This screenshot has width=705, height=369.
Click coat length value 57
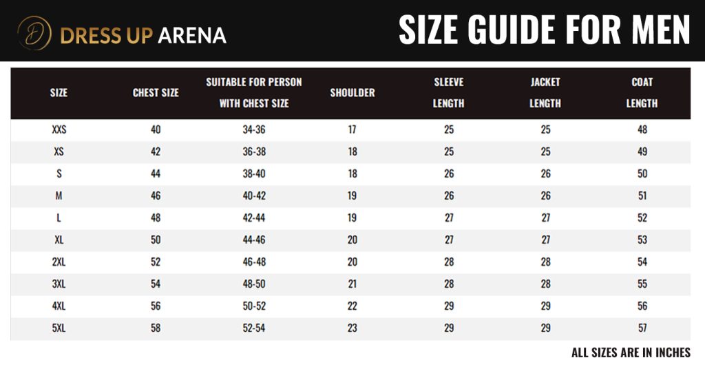tap(642, 328)
